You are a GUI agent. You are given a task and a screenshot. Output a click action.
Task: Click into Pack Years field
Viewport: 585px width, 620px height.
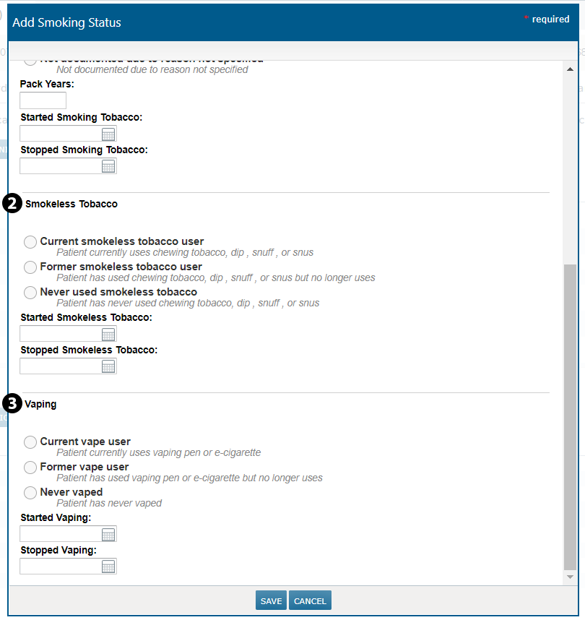click(x=43, y=100)
